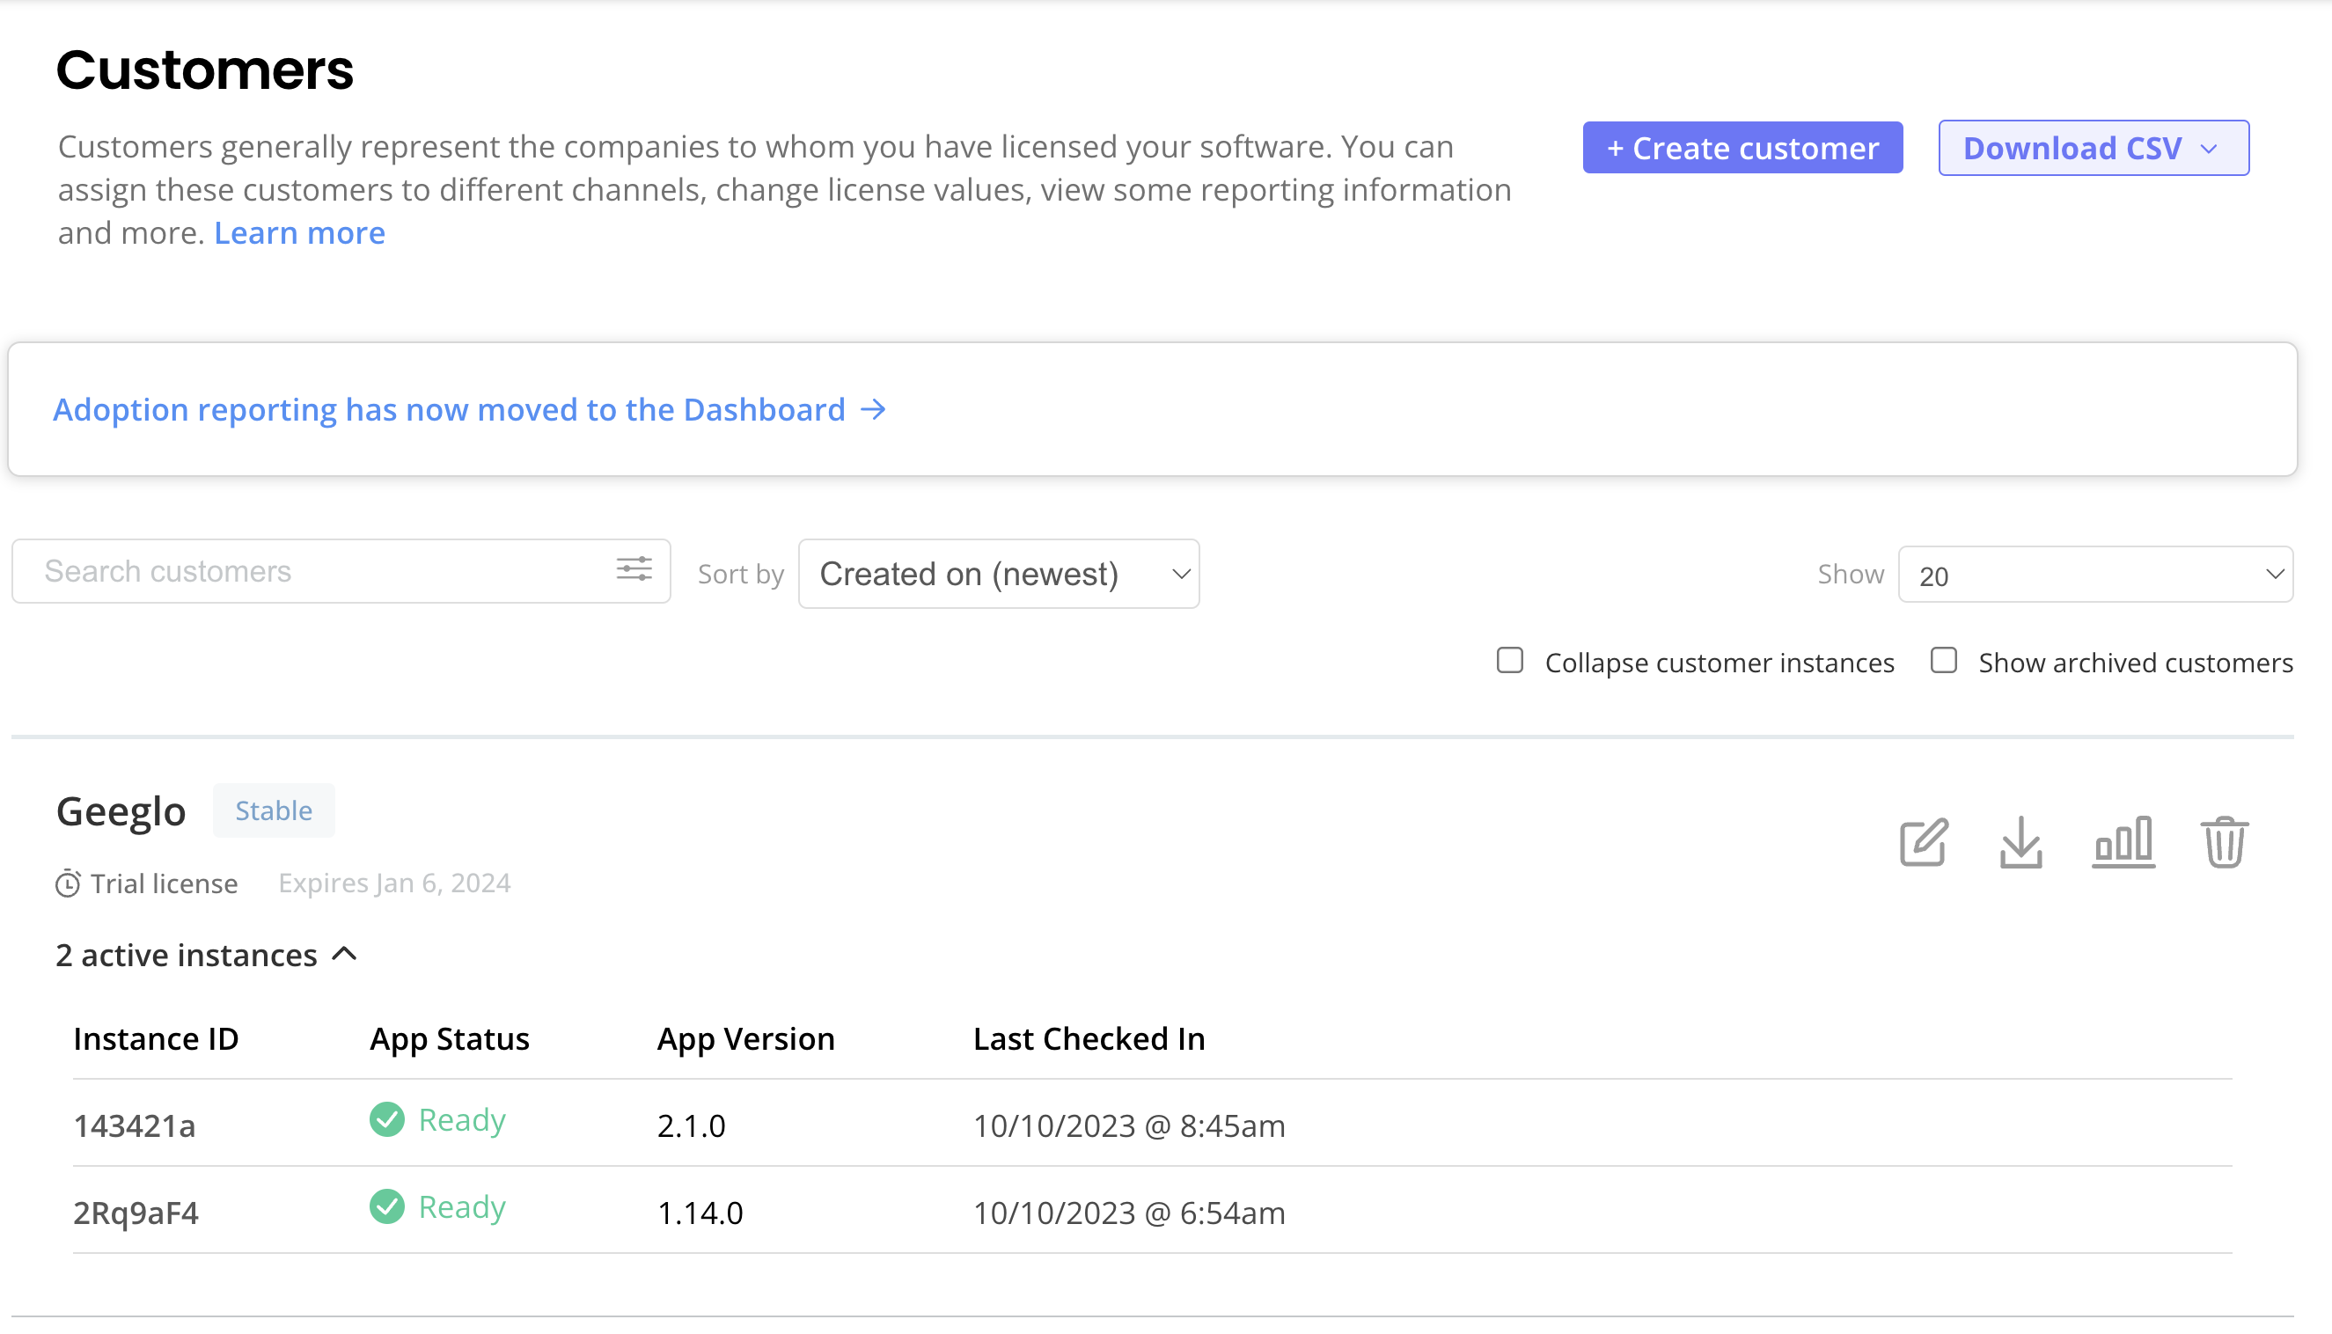Enable Collapse customer instances
Screen dimensions: 2332x1334
1508,660
